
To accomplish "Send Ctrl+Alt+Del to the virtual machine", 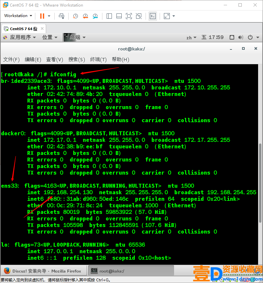I will click(61, 16).
